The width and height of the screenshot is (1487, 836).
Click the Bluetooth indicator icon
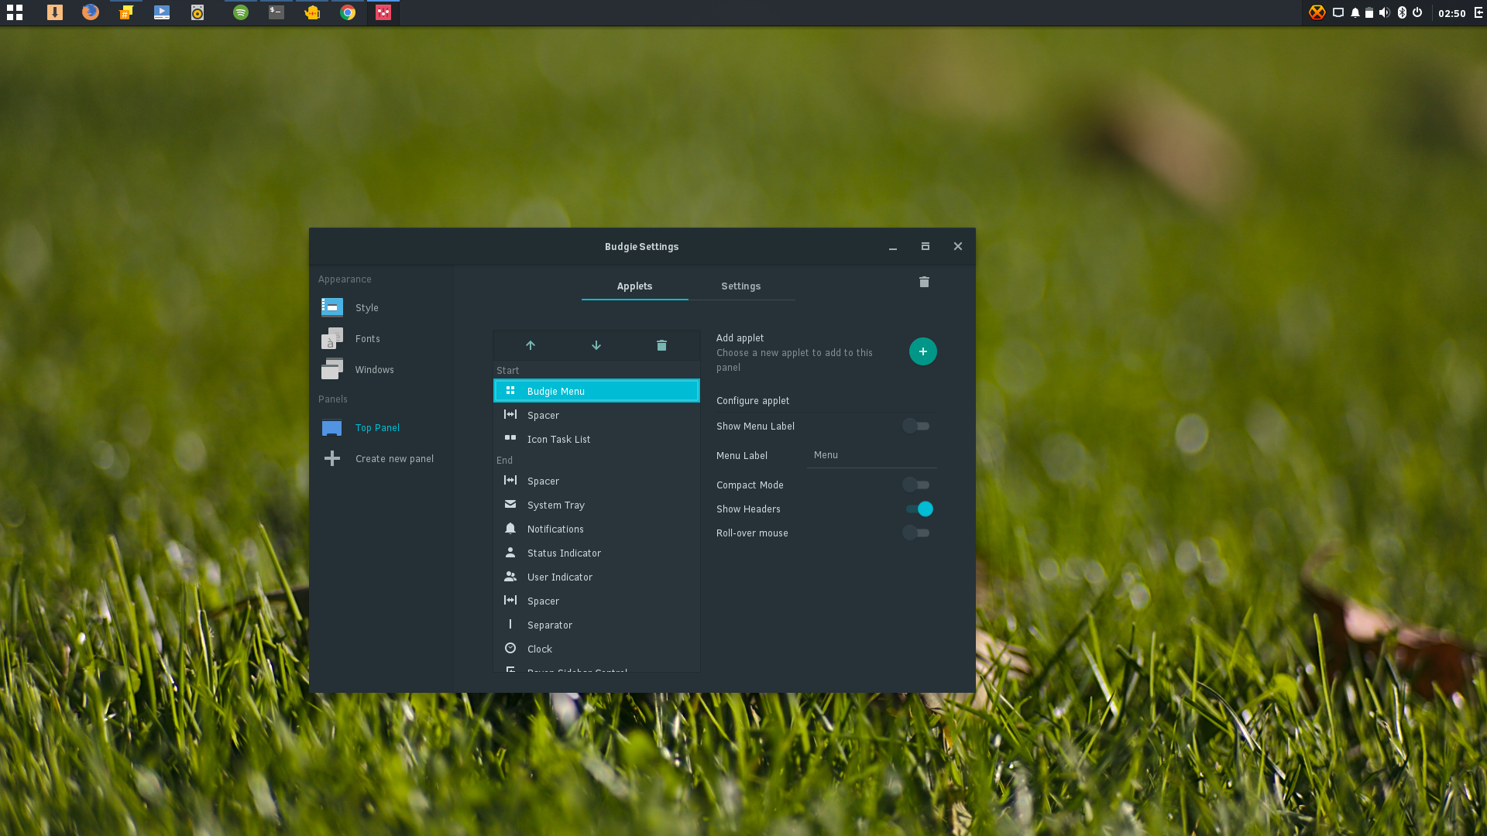tap(1402, 13)
